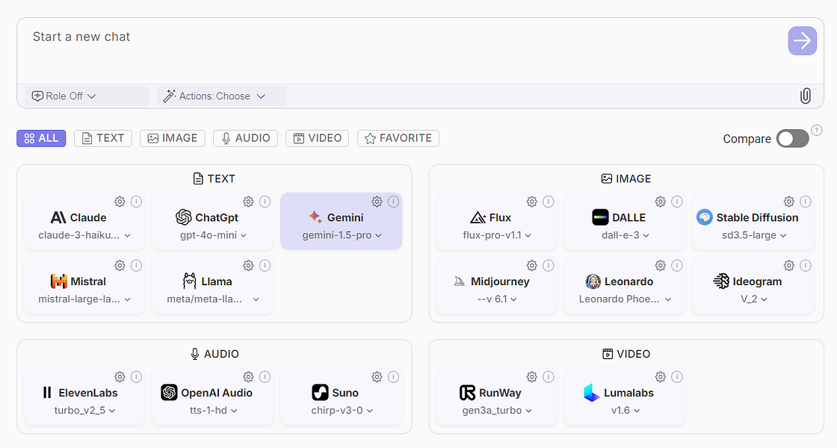
Task: Expand meta/meta-lla... version dropdown
Action: [213, 299]
